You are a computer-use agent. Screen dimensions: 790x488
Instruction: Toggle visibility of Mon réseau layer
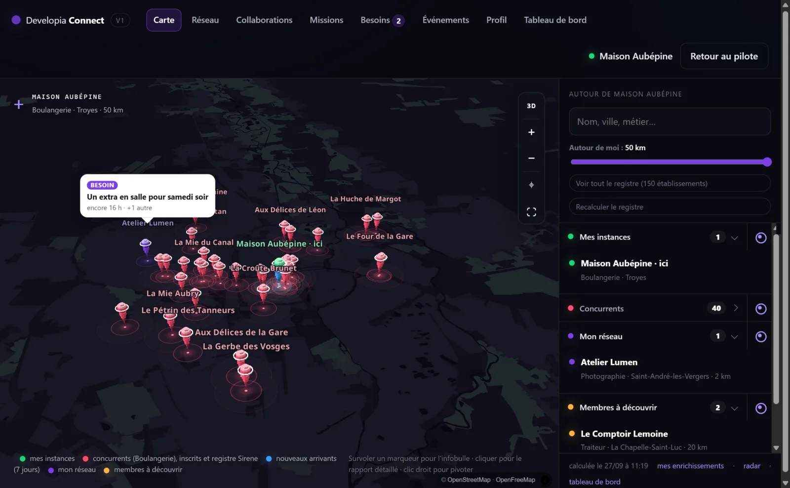tap(761, 336)
